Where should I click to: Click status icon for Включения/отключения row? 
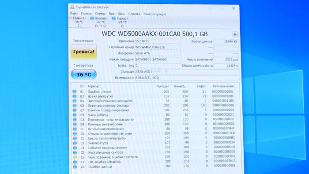tap(75, 129)
